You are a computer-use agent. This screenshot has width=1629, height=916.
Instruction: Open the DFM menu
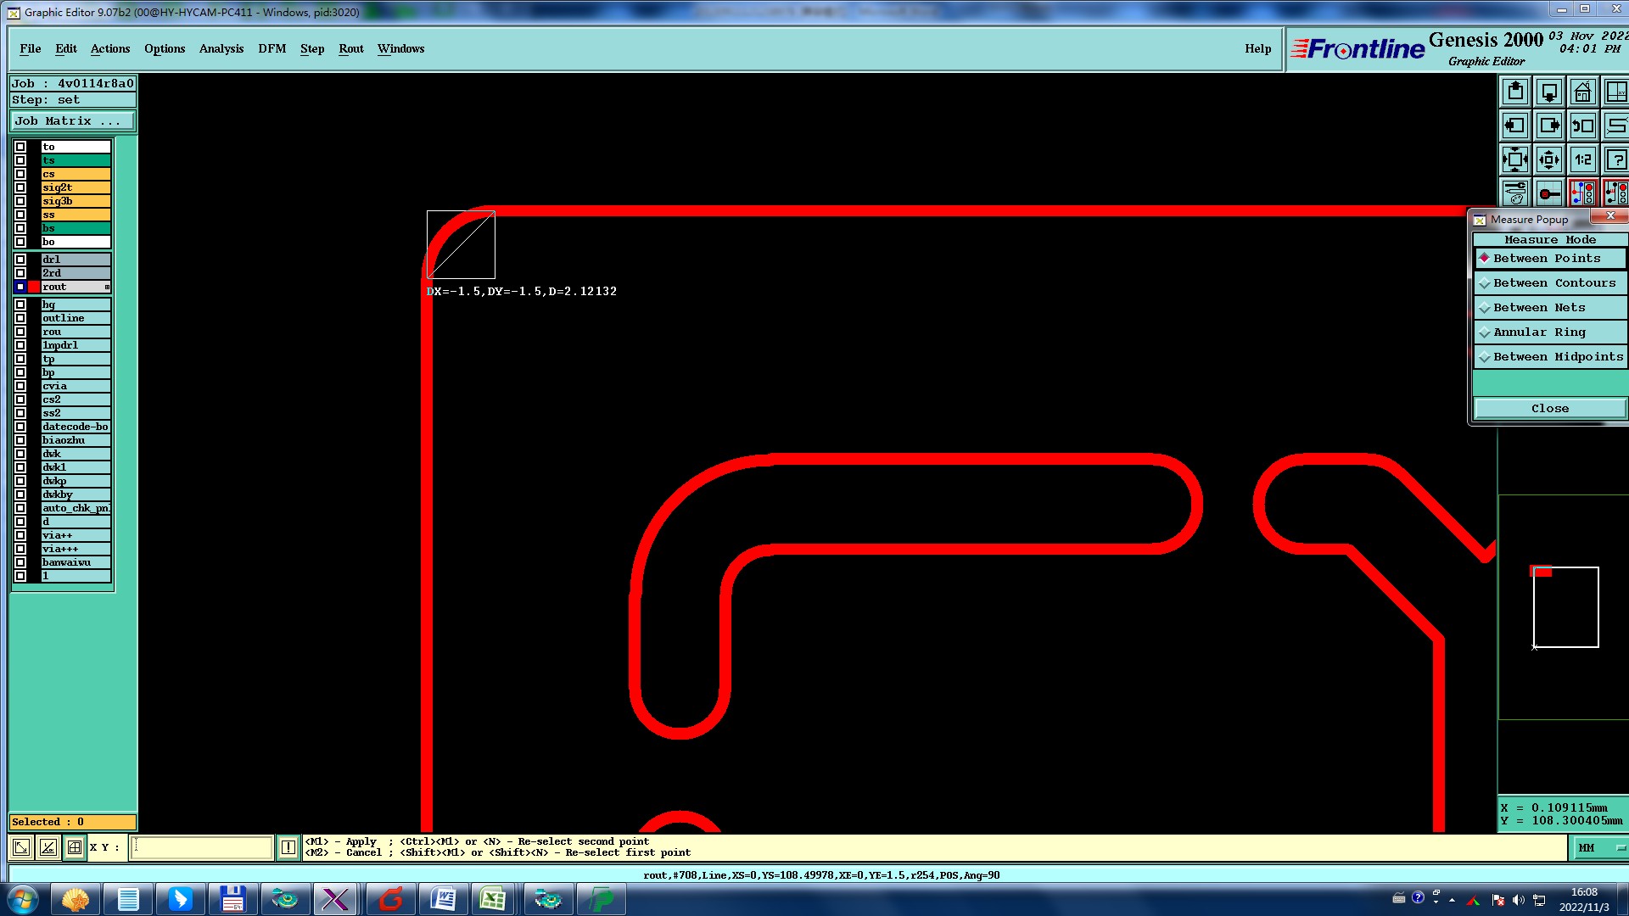point(271,49)
